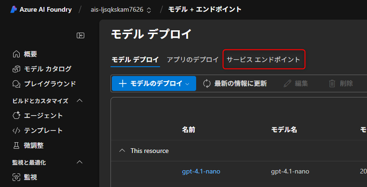Image resolution: width=367 pixels, height=187 pixels.
Task: Click the 概要 home icon
Action: 16,54
